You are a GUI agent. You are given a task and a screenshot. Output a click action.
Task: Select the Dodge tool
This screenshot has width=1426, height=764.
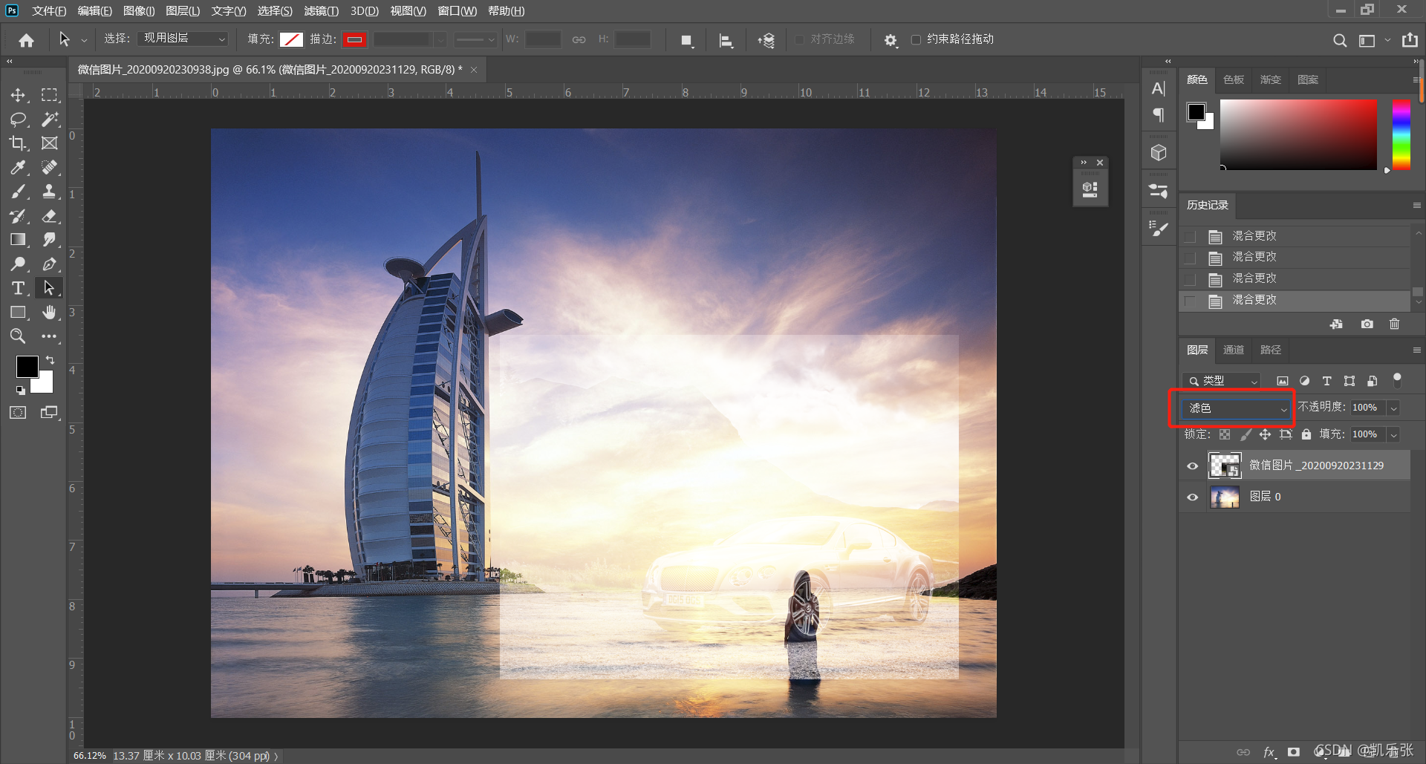point(18,264)
